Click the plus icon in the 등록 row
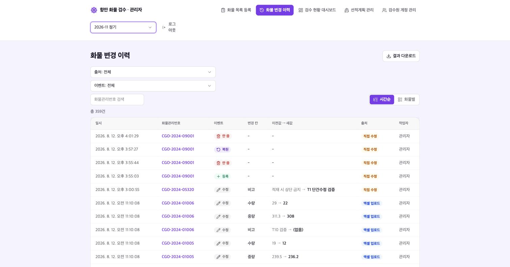Screen dimensions: 510x267 [218, 176]
